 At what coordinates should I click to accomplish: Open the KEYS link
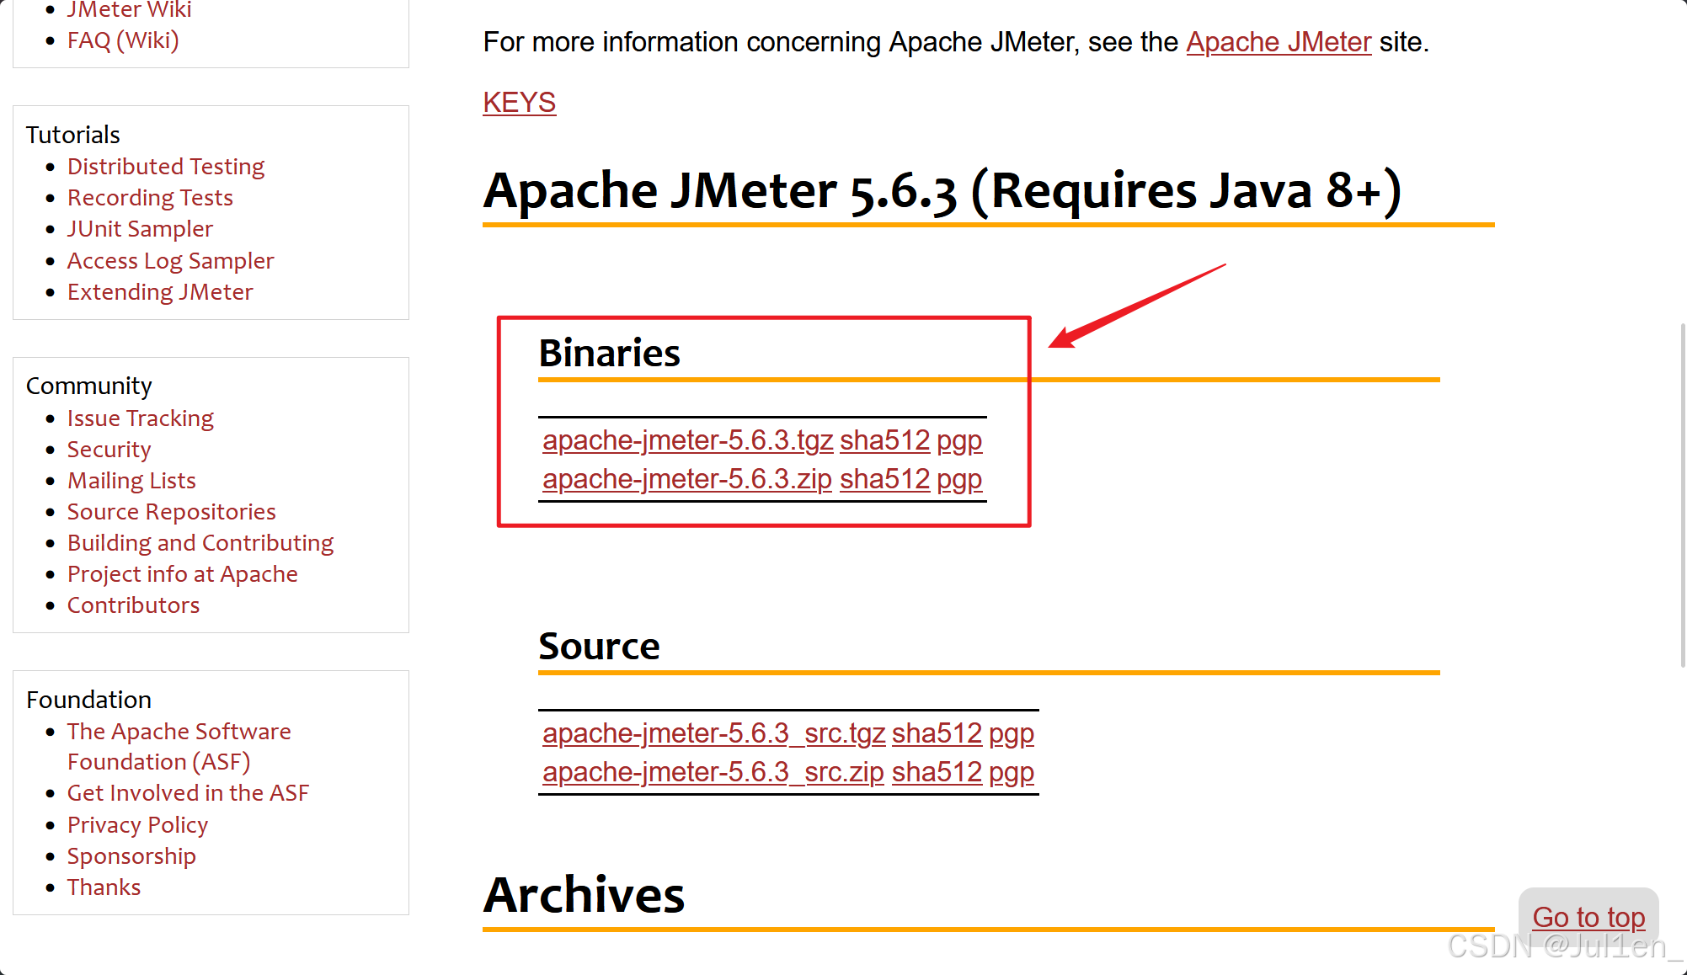(519, 103)
